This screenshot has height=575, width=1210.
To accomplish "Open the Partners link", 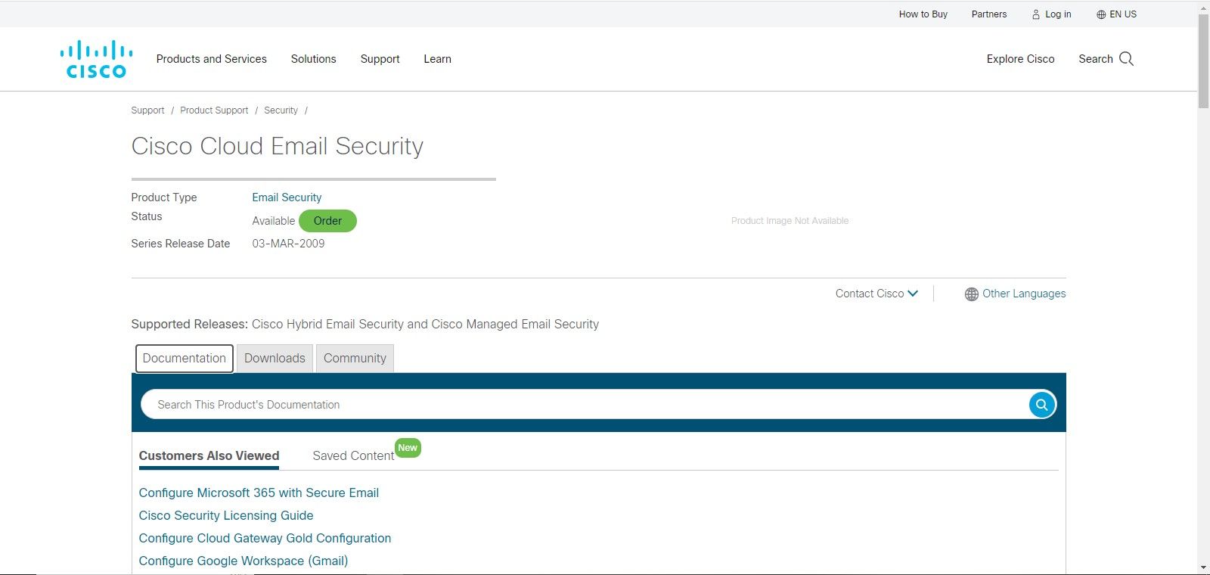I will click(989, 14).
